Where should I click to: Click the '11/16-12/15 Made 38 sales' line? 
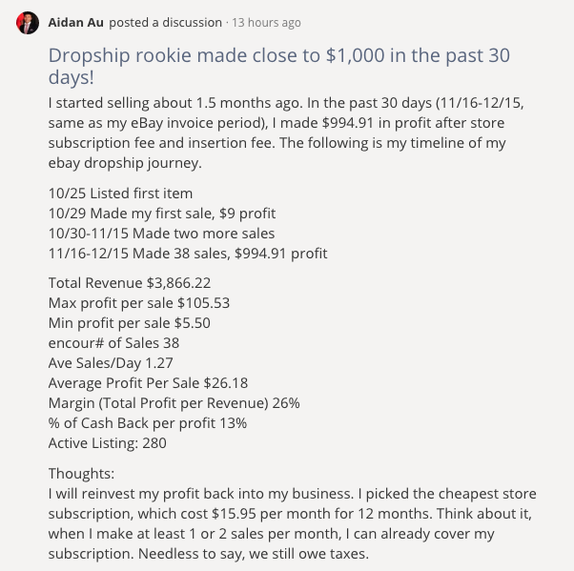click(188, 254)
